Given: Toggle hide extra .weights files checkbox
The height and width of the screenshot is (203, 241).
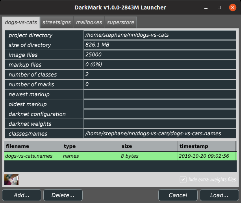Looking at the screenshot, I should click(183, 180).
